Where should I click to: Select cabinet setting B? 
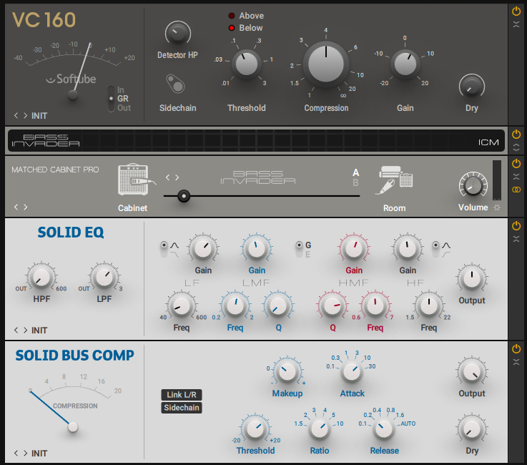355,182
